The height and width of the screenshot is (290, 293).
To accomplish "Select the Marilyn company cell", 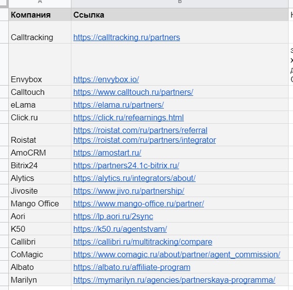I will point(40,280).
